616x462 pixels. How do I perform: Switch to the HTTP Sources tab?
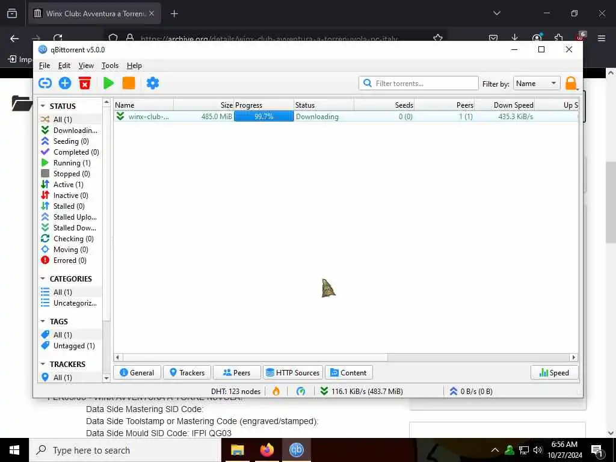(x=293, y=372)
